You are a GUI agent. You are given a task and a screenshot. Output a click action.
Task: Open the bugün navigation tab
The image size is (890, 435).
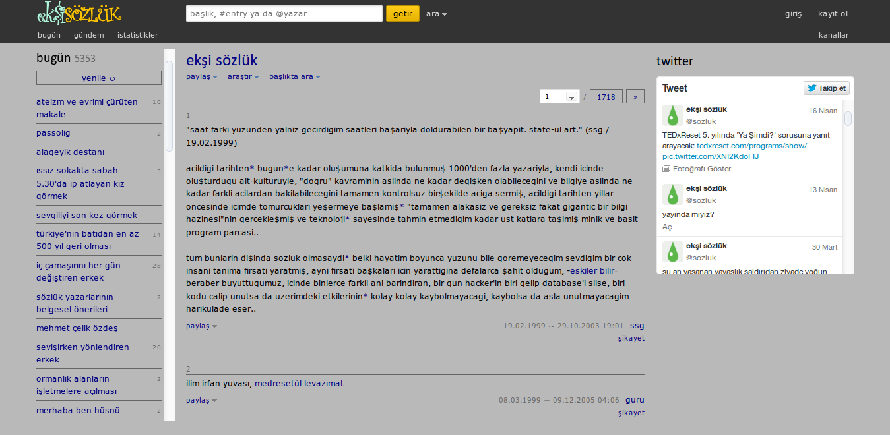pos(49,35)
